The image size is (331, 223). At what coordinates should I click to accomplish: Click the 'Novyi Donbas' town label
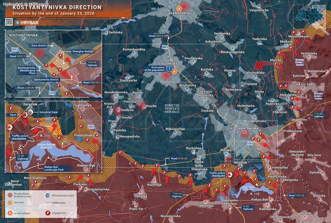[16, 183]
